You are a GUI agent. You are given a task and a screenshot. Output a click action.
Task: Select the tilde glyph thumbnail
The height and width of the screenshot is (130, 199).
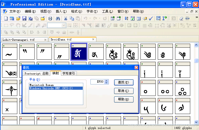[10, 52]
